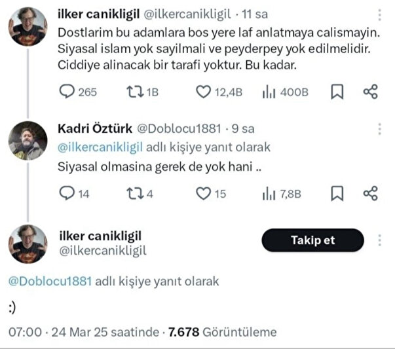
Task: Share ilker canikligil's top tweet
Action: click(370, 92)
